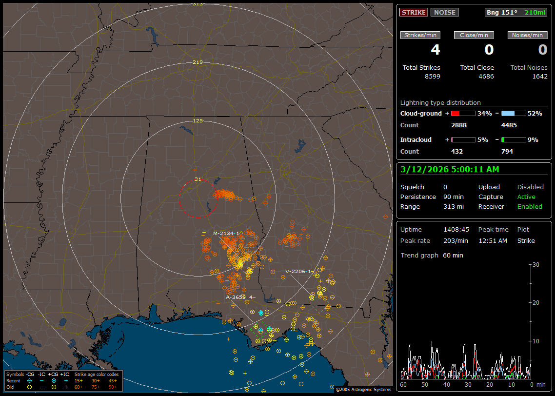Click the red STRIKE indicator button
555x396 pixels.
[x=414, y=12]
